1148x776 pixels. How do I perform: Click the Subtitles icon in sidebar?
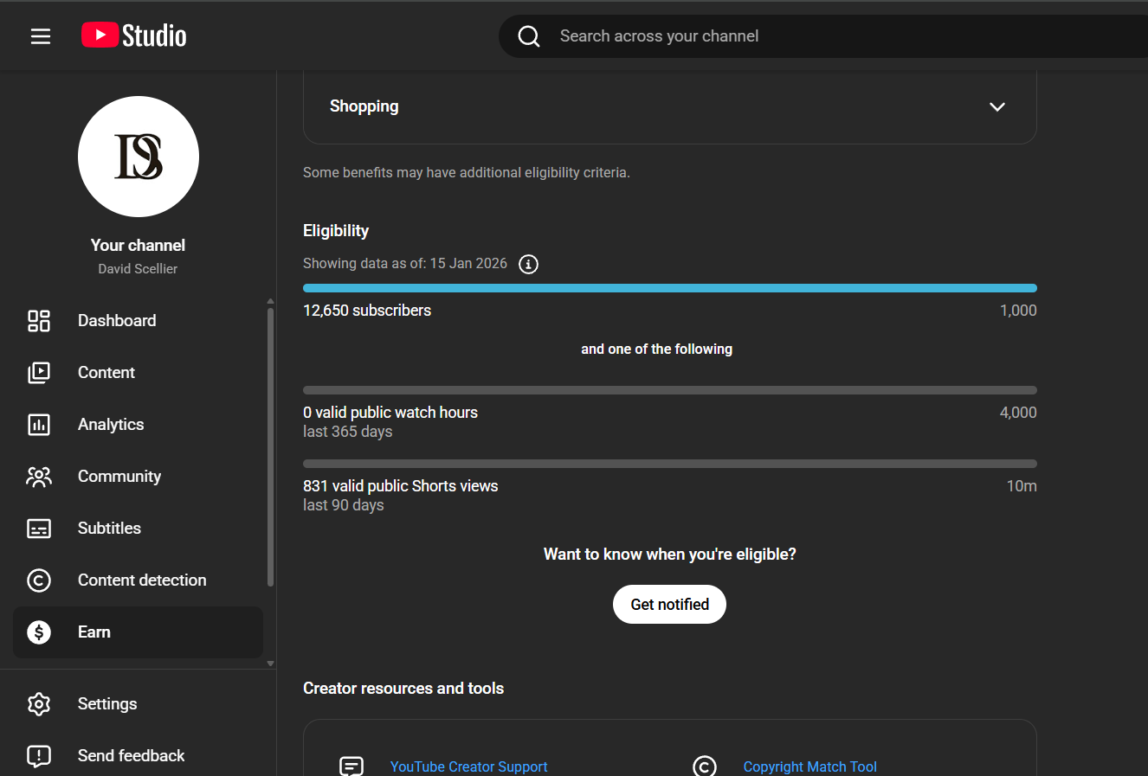click(x=39, y=529)
